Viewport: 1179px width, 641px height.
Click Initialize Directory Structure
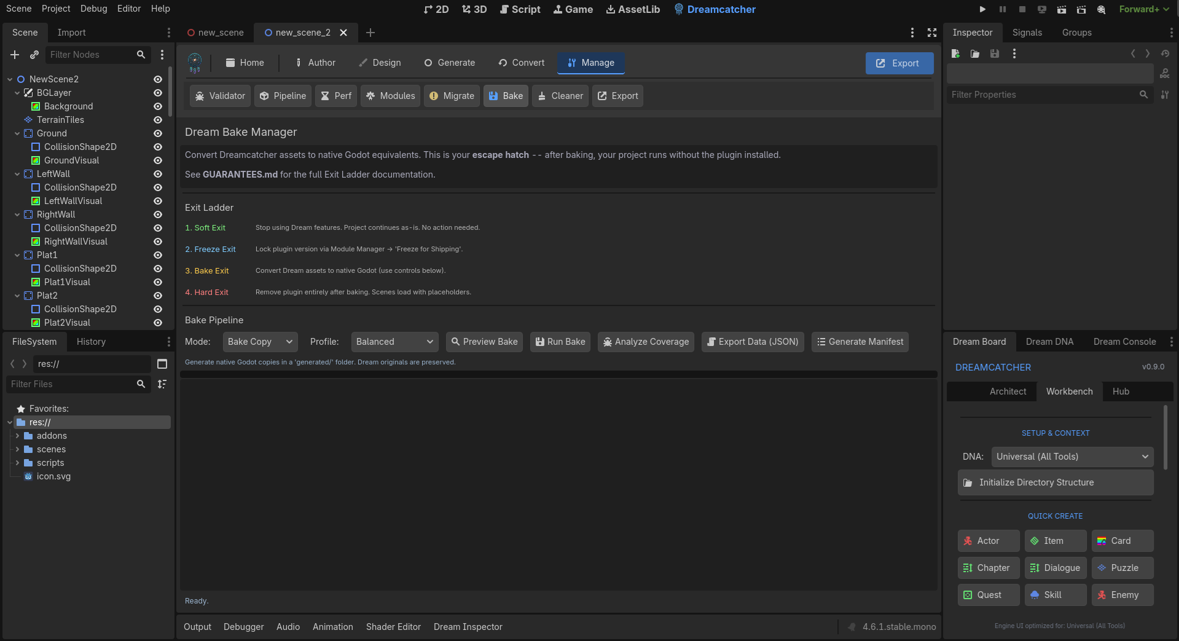coord(1056,482)
